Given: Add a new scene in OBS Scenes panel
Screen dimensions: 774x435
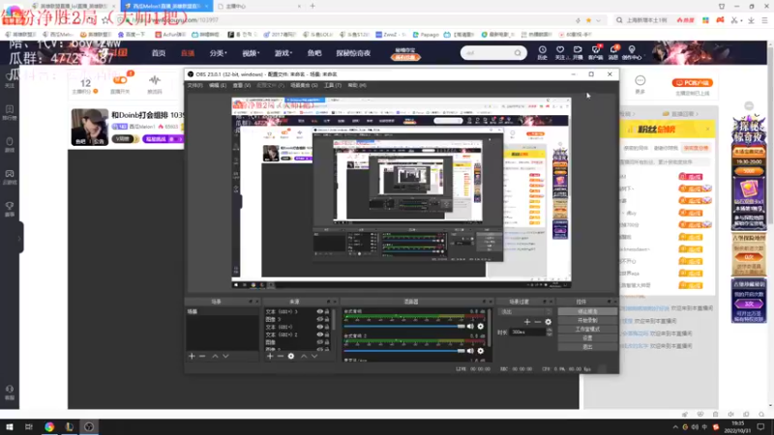Looking at the screenshot, I should point(192,356).
